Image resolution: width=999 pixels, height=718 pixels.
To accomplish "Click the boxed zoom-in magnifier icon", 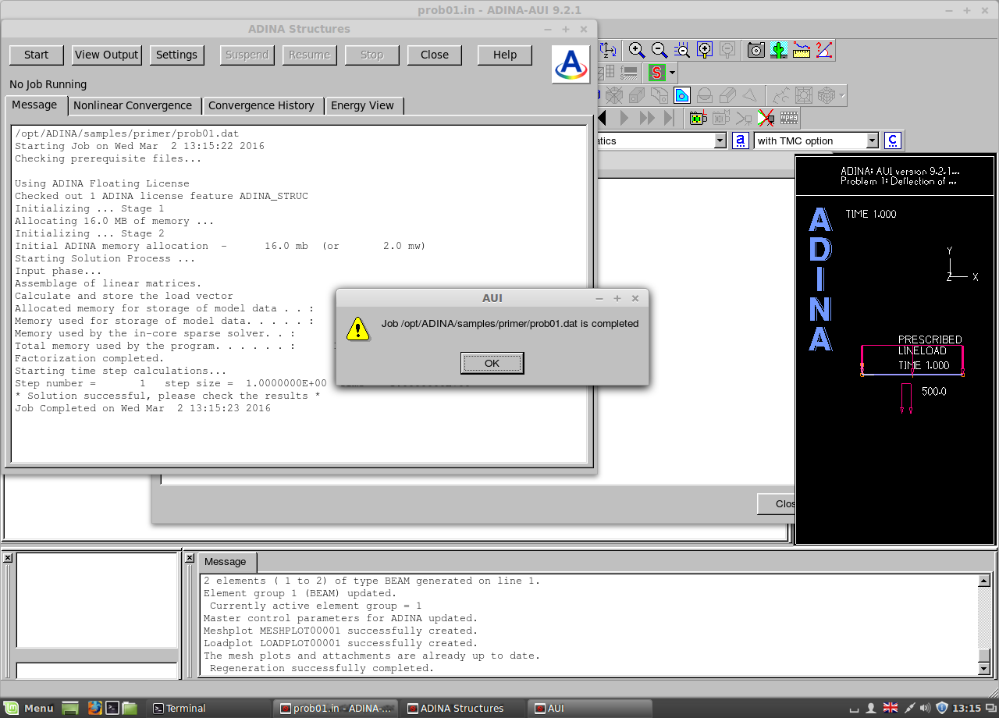I will coord(705,51).
